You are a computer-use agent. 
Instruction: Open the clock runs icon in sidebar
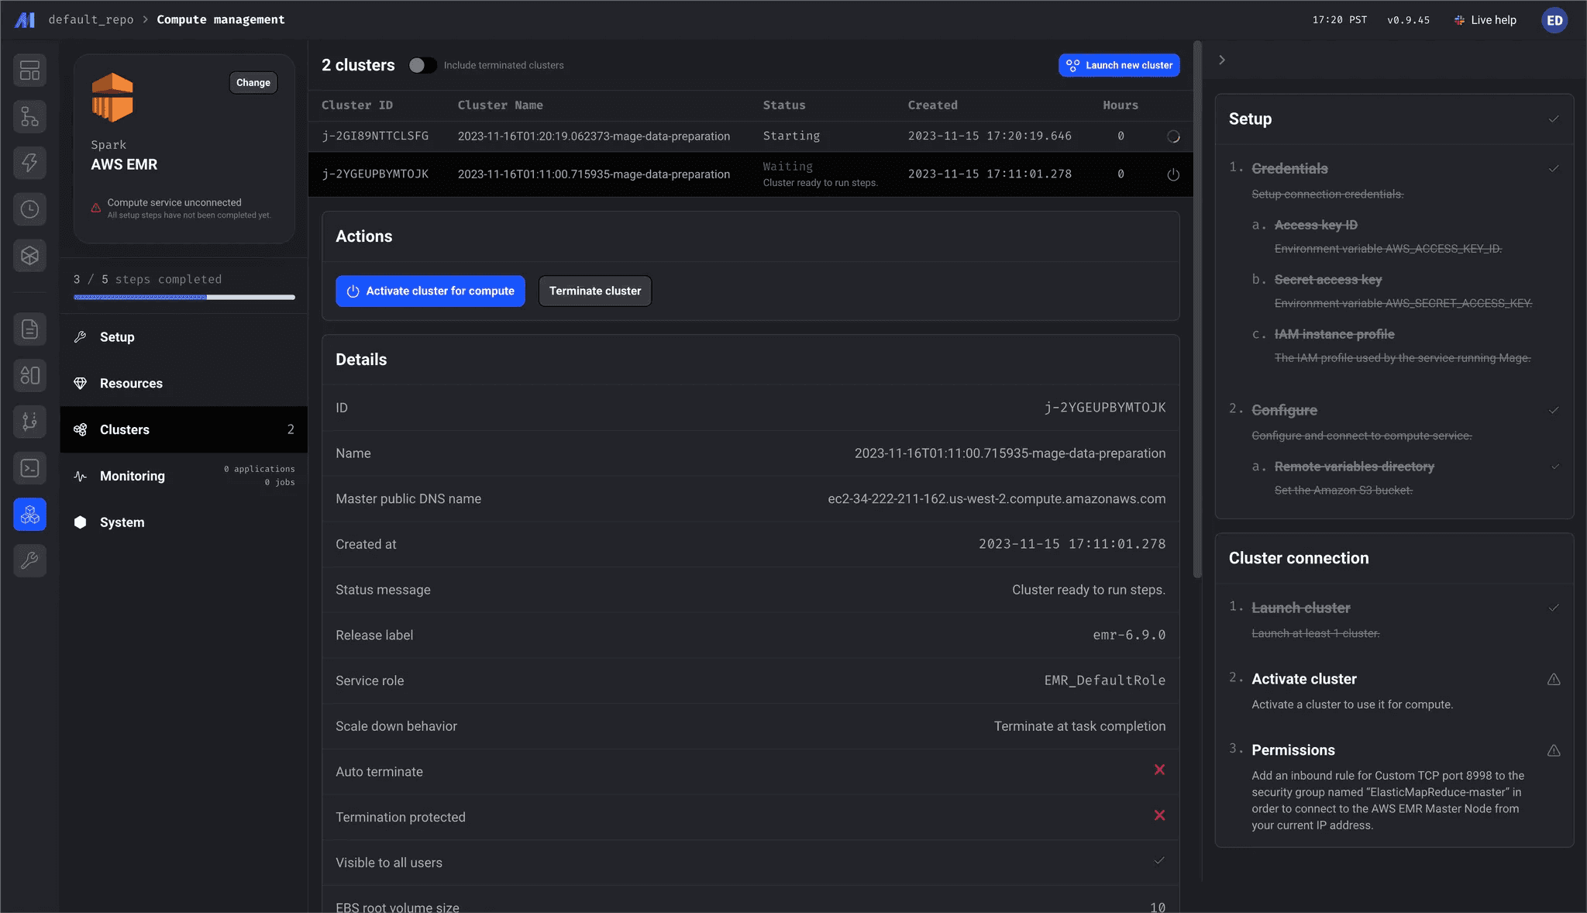29,209
